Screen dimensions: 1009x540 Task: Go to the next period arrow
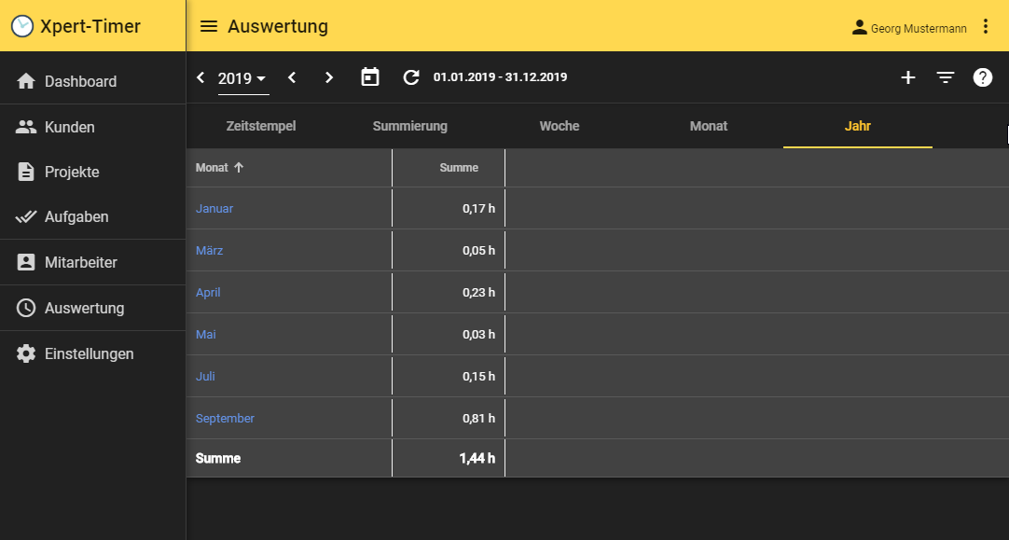[328, 77]
